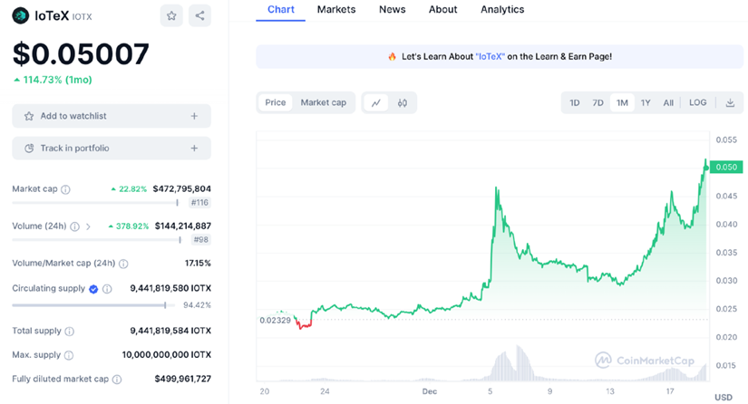The image size is (748, 404).
Task: Click plus on Track in portfolio
Action: (194, 149)
